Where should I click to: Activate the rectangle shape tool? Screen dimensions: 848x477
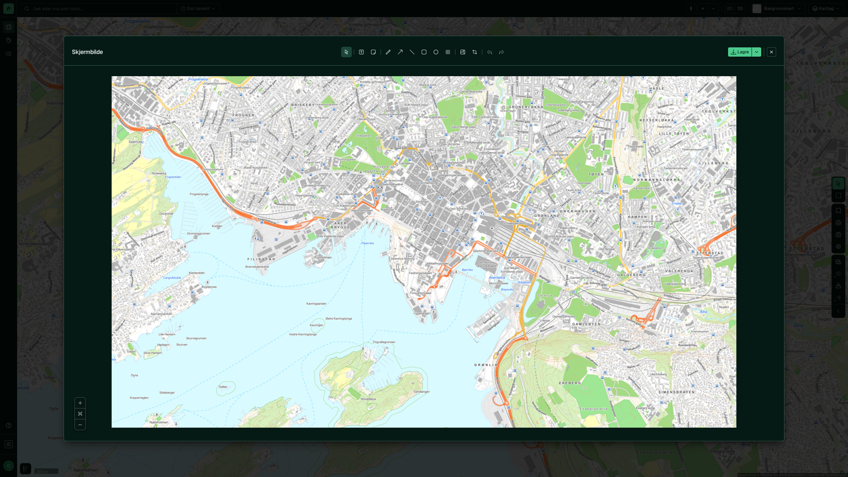pyautogui.click(x=424, y=52)
